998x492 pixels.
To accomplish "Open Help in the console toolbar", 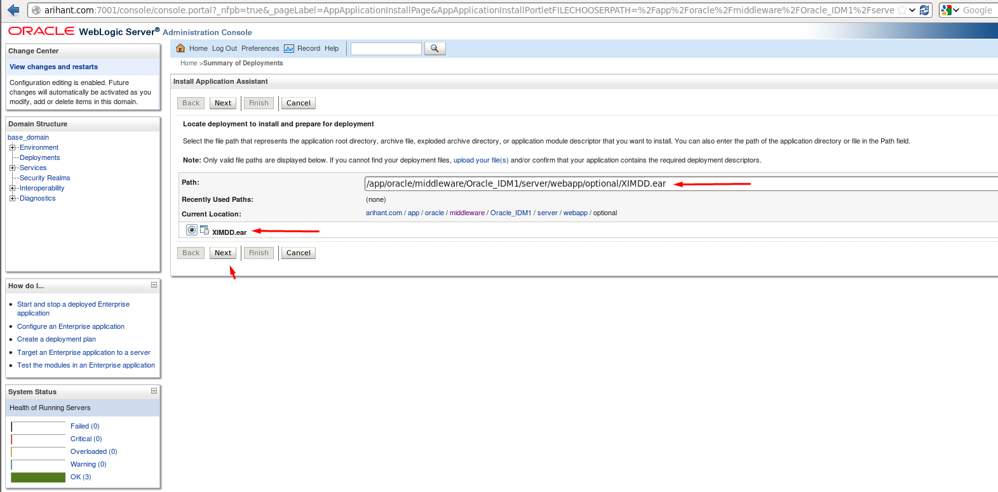I will coord(332,48).
